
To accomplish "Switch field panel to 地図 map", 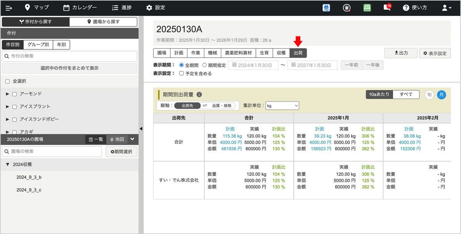I will 117,139.
